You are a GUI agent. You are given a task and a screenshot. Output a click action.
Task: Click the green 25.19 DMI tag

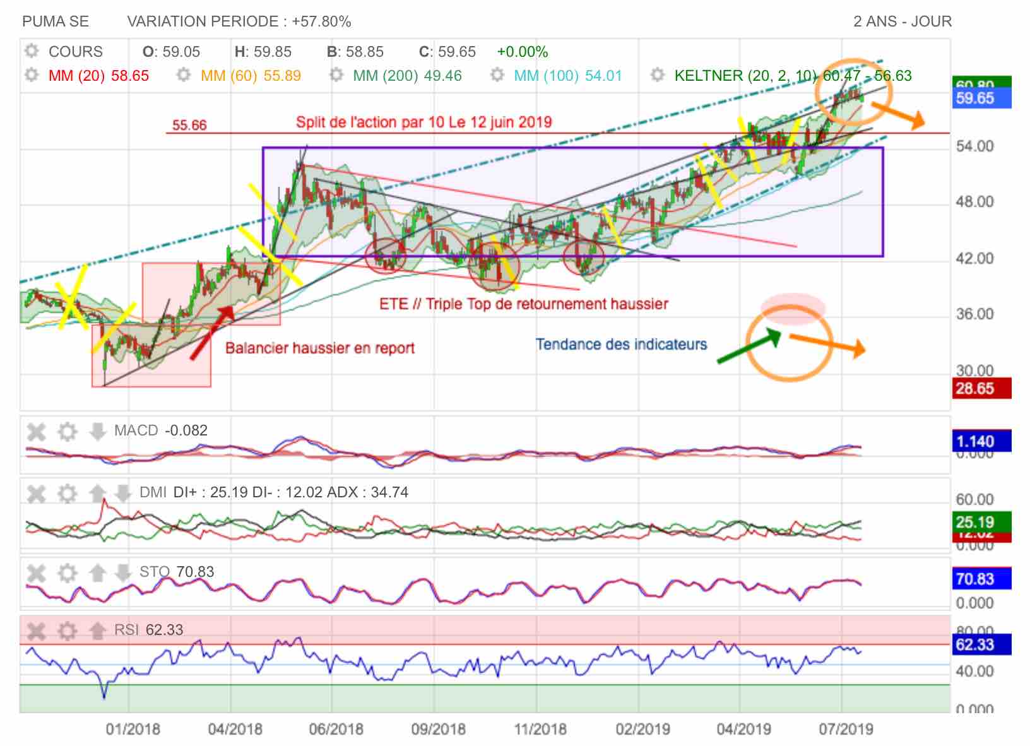pyautogui.click(x=981, y=522)
